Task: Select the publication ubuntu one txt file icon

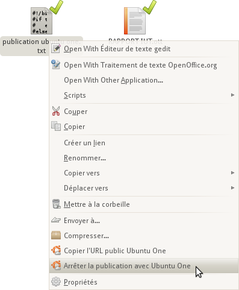Action: 42,20
